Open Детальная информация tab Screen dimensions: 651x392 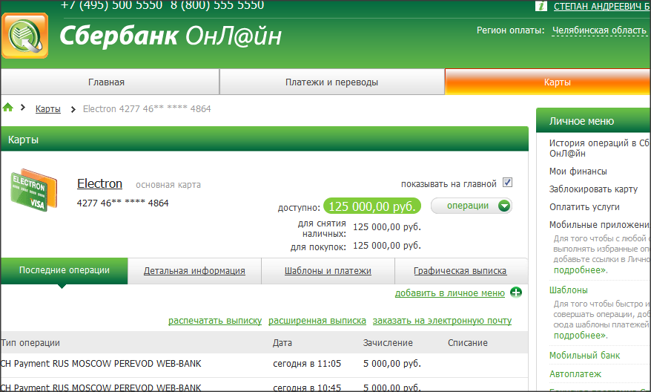tap(194, 271)
